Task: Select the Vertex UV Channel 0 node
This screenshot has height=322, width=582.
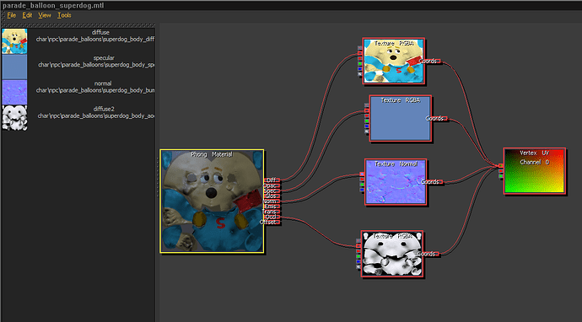Action: coord(534,171)
